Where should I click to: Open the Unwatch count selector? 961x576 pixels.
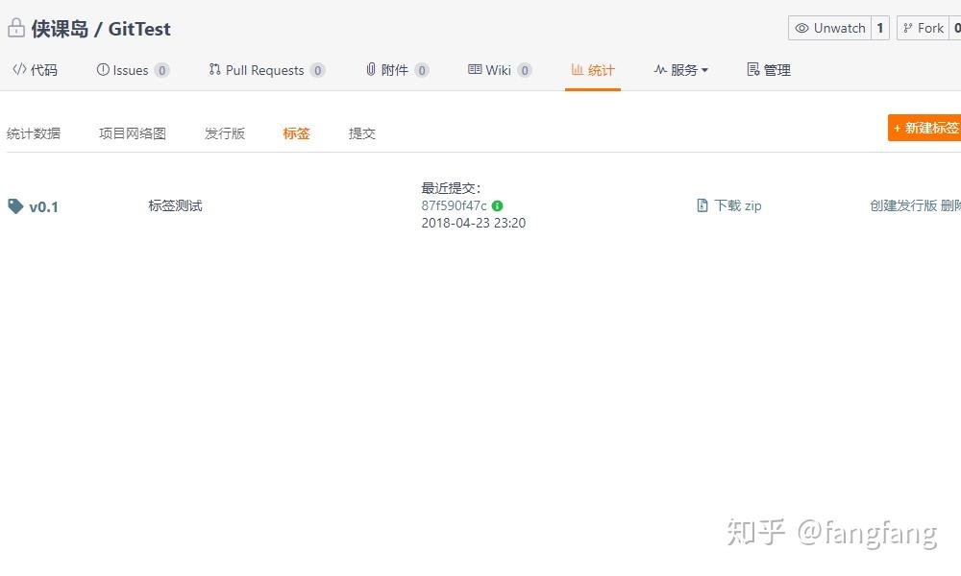pyautogui.click(x=880, y=28)
